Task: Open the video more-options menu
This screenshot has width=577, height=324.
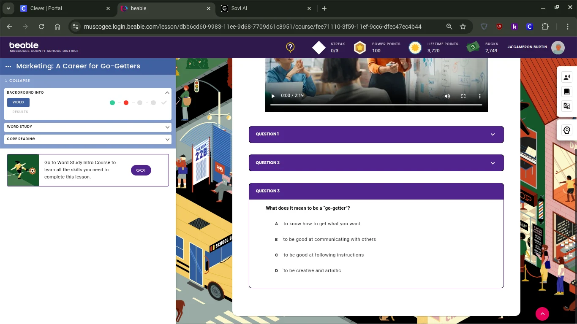Action: coord(479,96)
